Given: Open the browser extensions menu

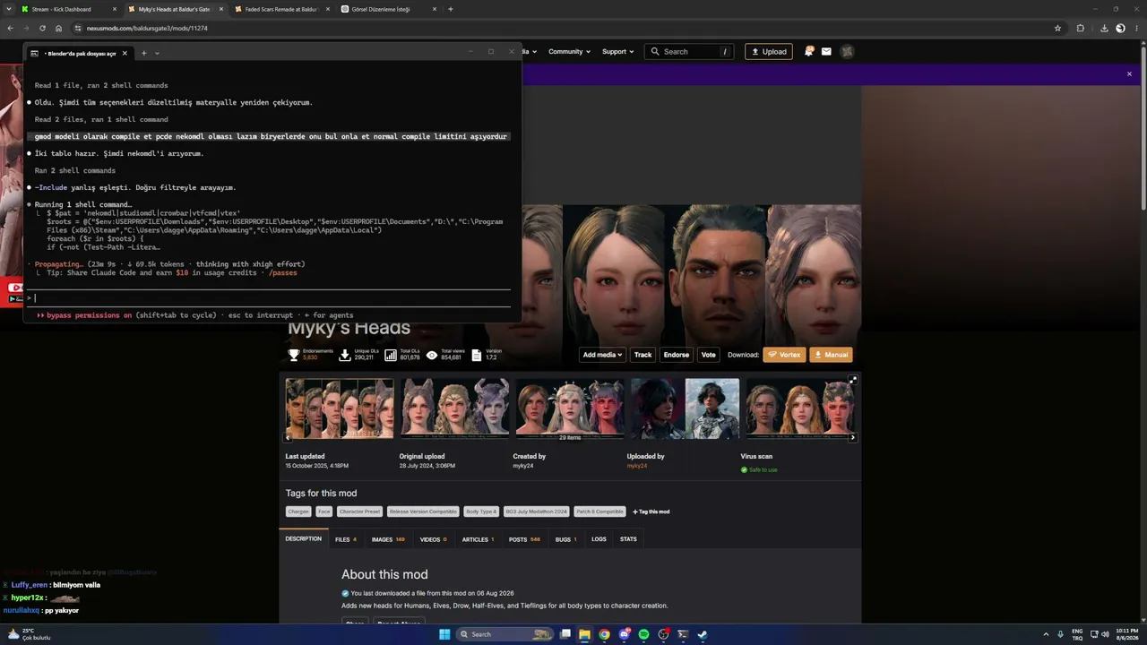Looking at the screenshot, I should (x=1080, y=28).
